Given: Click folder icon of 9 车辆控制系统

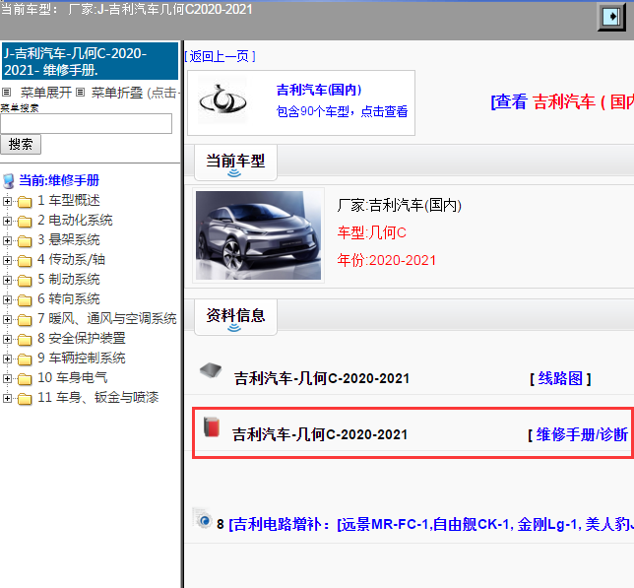Looking at the screenshot, I should coord(25,359).
